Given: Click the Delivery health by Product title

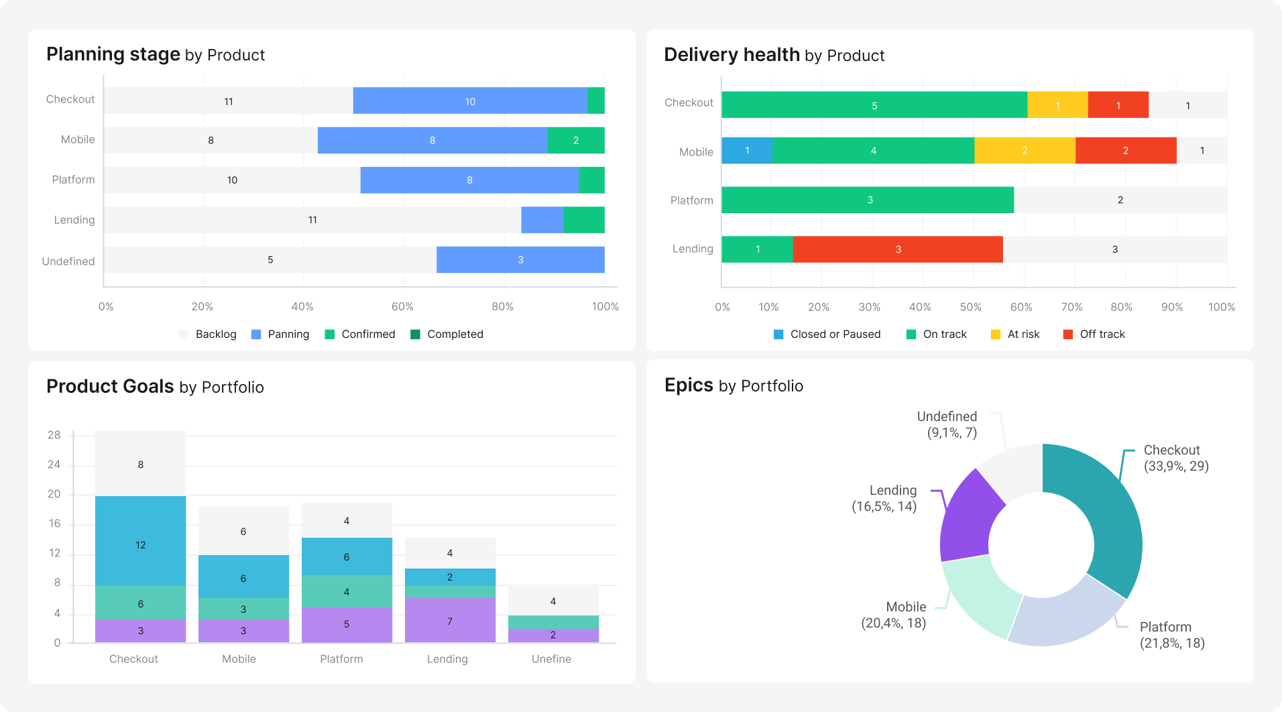Looking at the screenshot, I should pyautogui.click(x=774, y=55).
